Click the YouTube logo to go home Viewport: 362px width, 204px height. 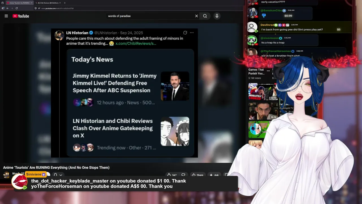click(21, 16)
